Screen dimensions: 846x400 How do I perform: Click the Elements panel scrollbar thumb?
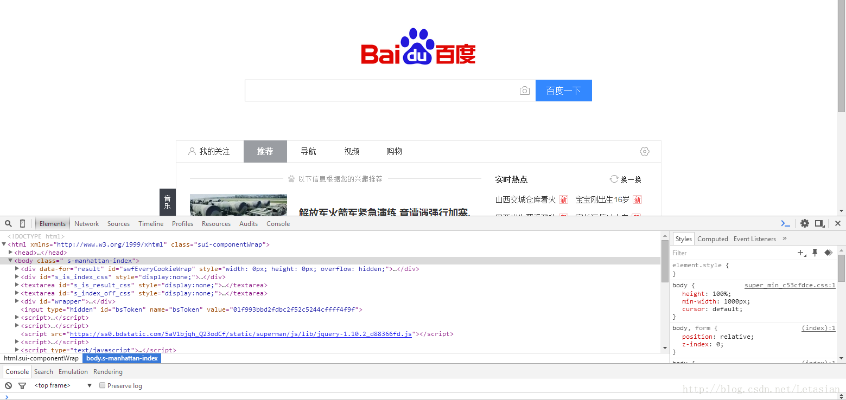tap(665, 261)
